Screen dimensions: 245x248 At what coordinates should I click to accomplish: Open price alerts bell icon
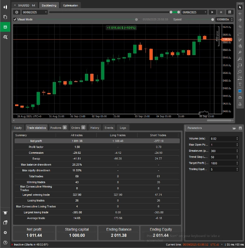240,104
